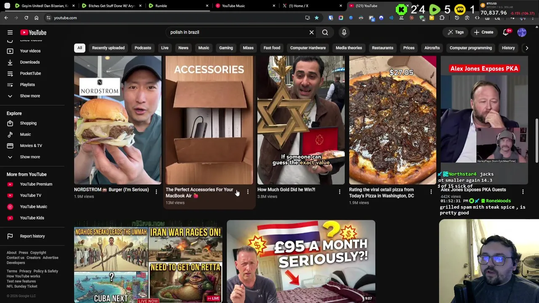
Task: Open the Iran War Rages On live thumbnail
Action: point(148,261)
